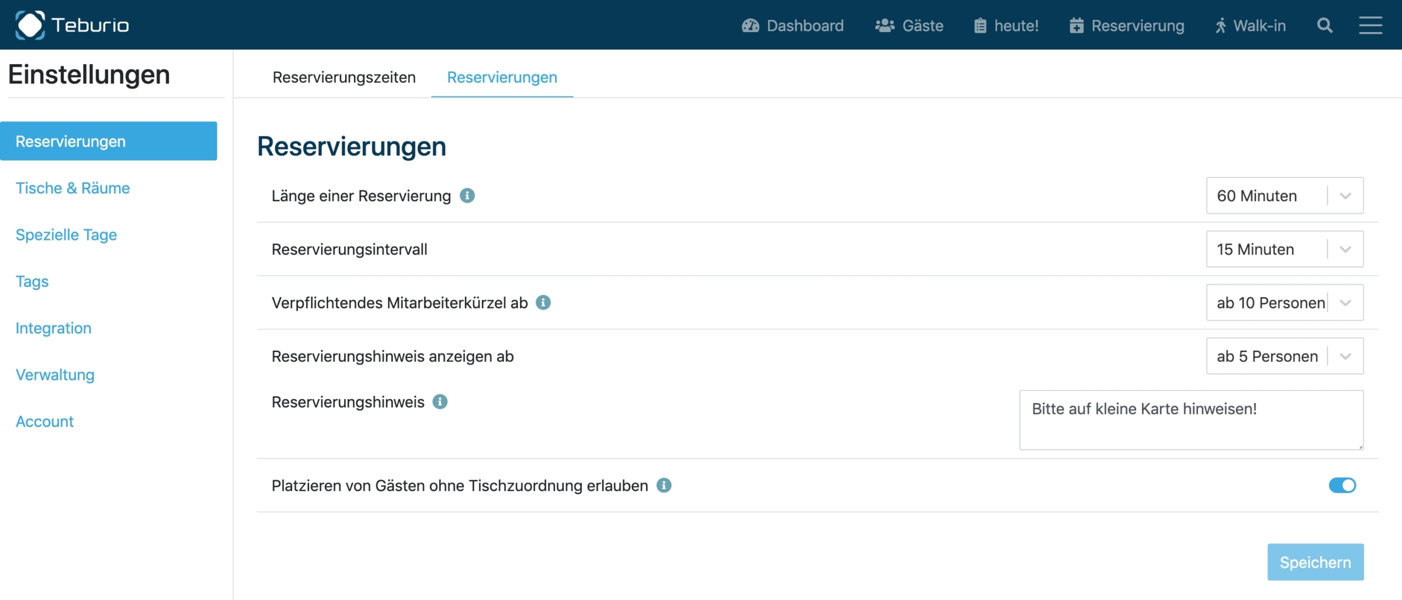Open the hamburger menu icon

(1370, 26)
